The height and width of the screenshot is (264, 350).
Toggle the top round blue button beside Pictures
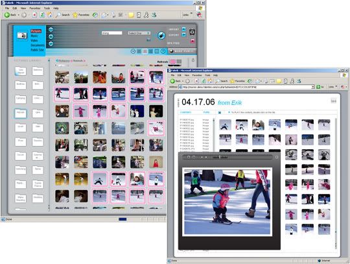pyautogui.click(x=51, y=29)
